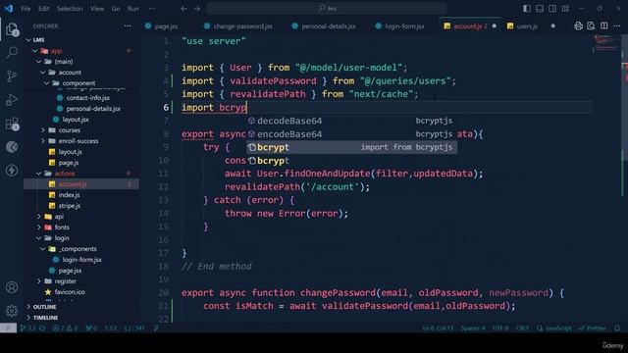This screenshot has height=353, width=628.
Task: Click the errors and warnings status item
Action: [65, 328]
